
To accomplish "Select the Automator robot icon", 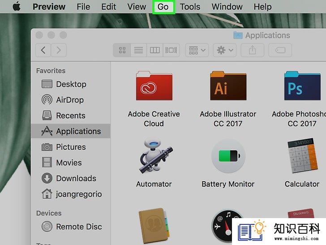I will (155, 156).
